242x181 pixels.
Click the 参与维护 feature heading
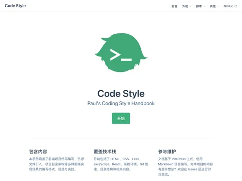[x=167, y=152]
